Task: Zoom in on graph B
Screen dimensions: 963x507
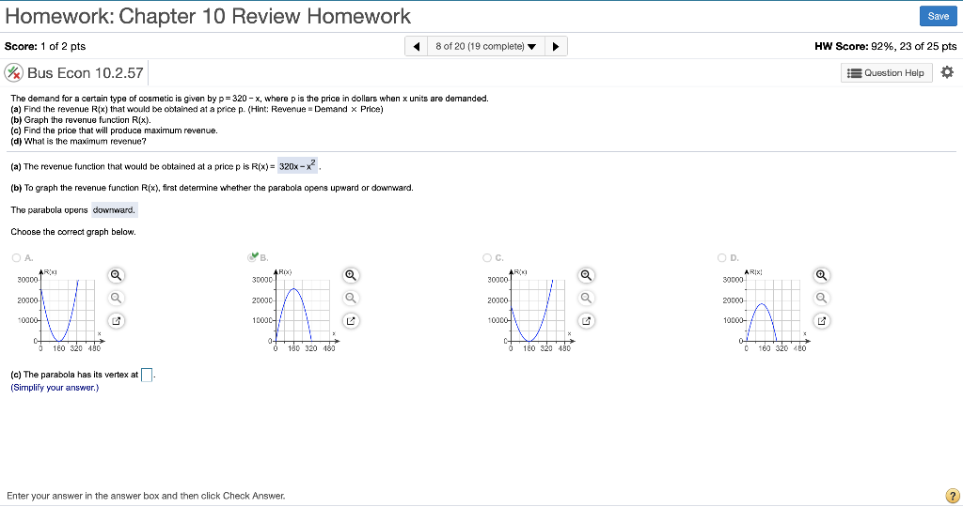Action: coord(351,275)
